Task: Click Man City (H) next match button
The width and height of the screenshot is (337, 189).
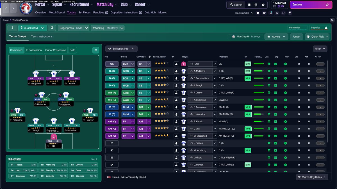Action: coord(246,36)
